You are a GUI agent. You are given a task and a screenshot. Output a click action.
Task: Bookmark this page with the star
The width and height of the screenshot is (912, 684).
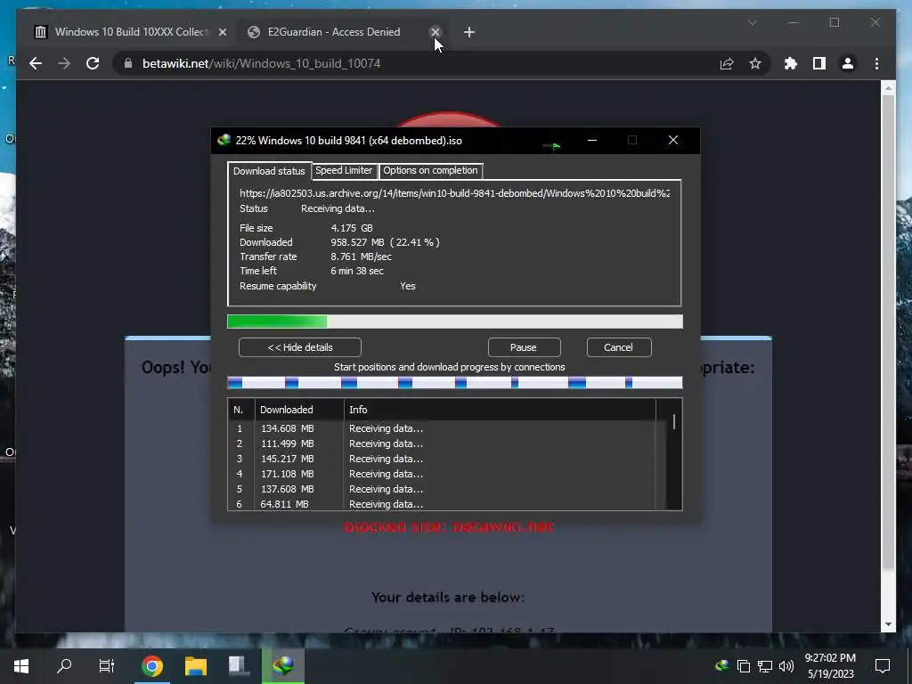pyautogui.click(x=755, y=63)
